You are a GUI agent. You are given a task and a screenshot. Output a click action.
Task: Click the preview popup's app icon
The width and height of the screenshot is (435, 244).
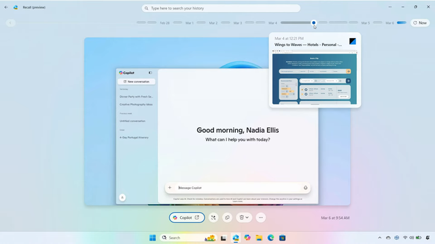353,41
